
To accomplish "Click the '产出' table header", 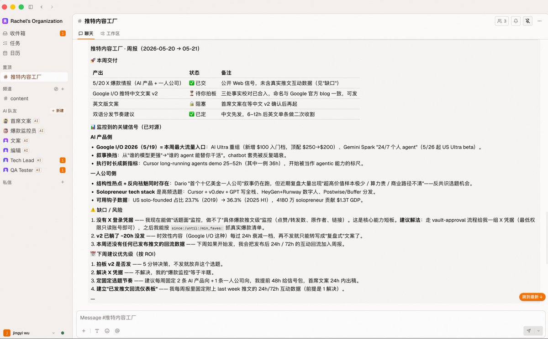I will [x=98, y=73].
